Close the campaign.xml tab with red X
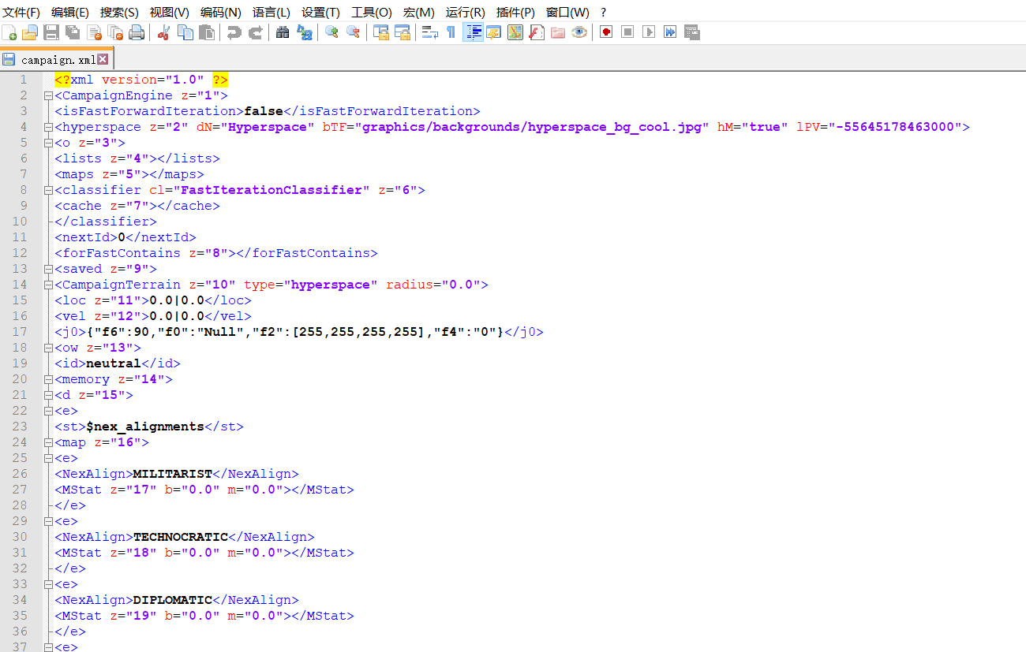 [103, 60]
